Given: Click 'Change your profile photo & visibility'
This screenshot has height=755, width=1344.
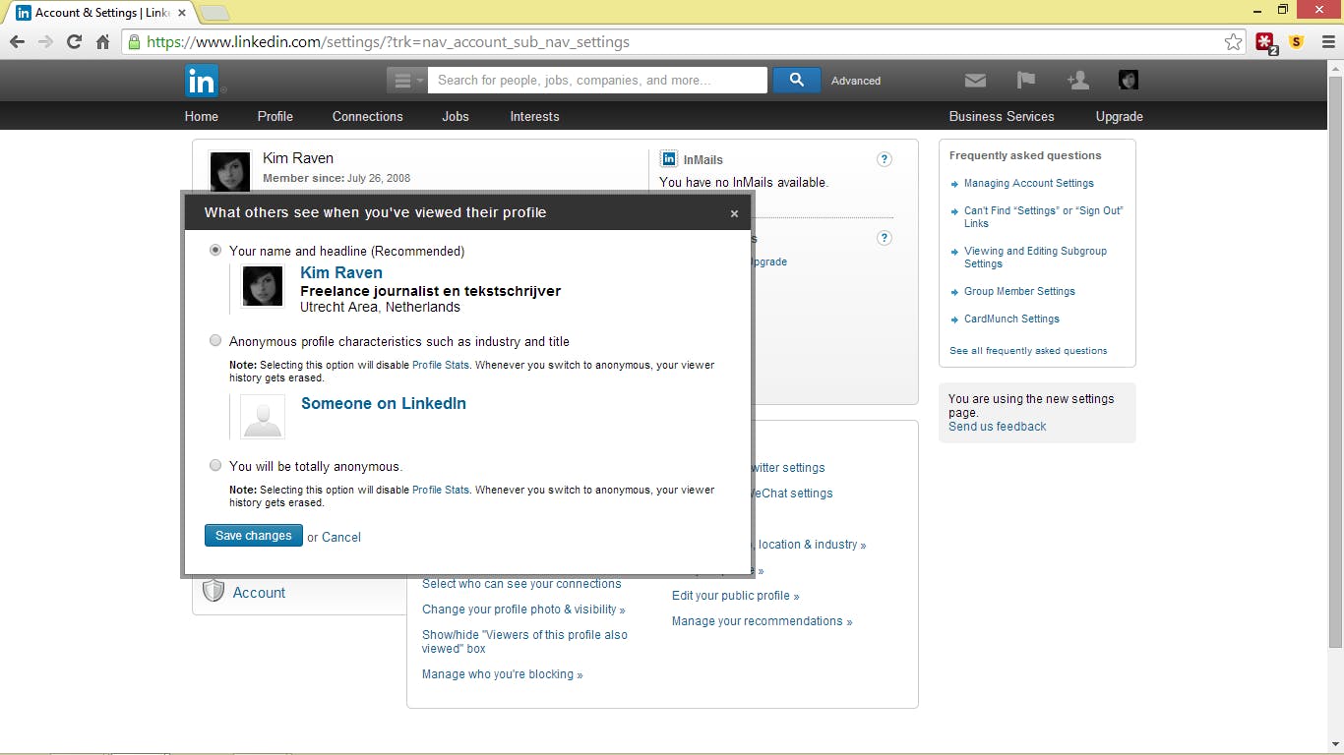Looking at the screenshot, I should click(523, 610).
